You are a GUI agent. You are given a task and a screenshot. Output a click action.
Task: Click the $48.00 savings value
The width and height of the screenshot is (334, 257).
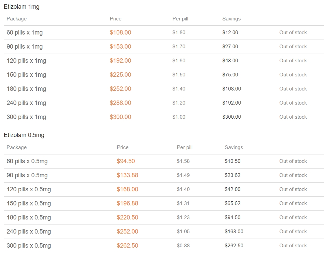coord(230,61)
